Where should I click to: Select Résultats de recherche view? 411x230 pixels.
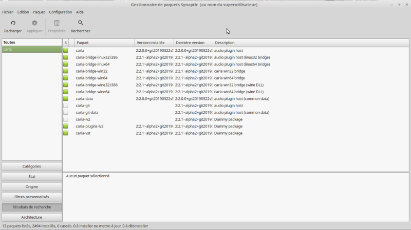coord(32,207)
